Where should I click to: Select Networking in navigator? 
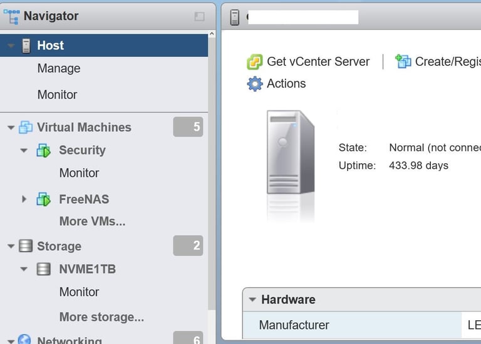70,340
